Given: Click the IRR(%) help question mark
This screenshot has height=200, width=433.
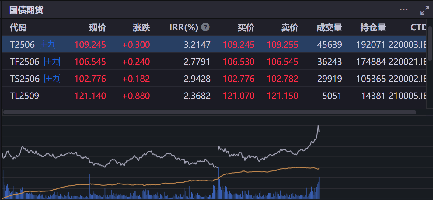Looking at the screenshot, I should click(x=205, y=27).
